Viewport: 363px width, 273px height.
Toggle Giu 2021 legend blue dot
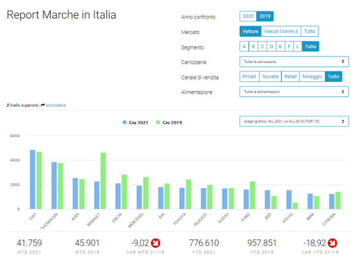pos(124,122)
